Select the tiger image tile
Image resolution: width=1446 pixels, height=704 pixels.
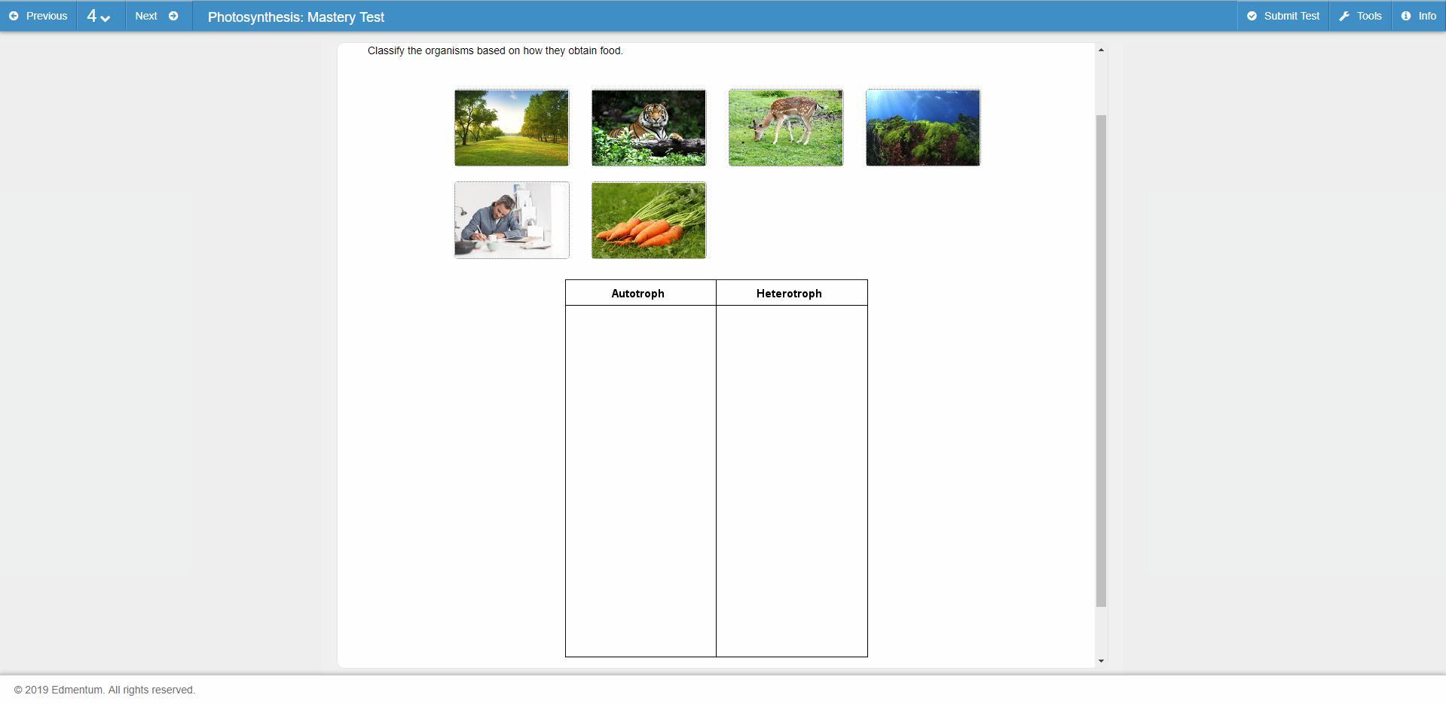pyautogui.click(x=649, y=128)
